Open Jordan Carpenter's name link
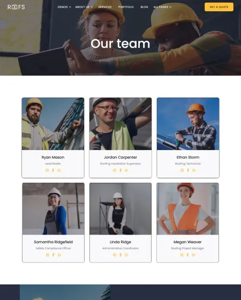This screenshot has width=241, height=300. 120,157
